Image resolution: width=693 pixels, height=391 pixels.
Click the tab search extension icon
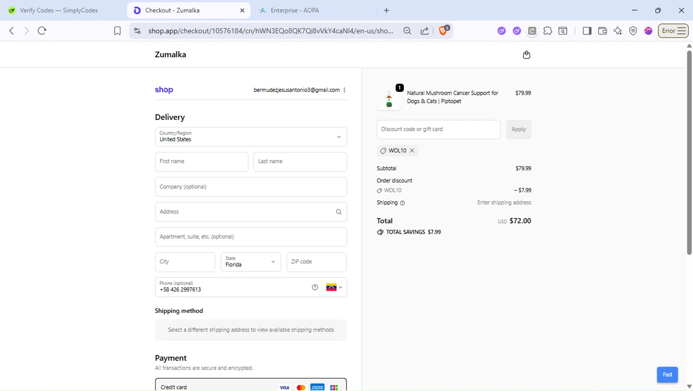(563, 31)
